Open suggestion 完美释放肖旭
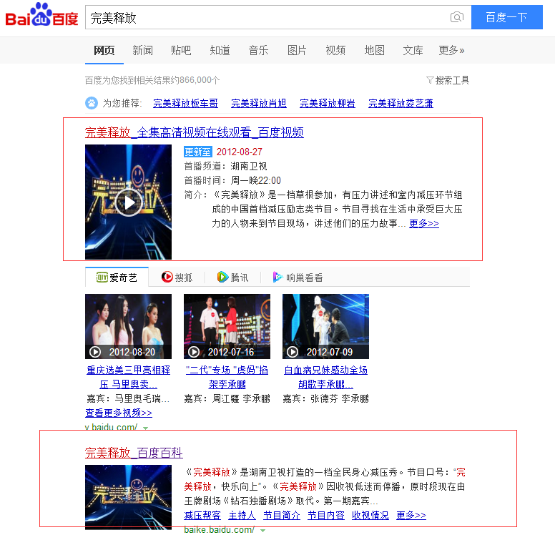The image size is (555, 535). pyautogui.click(x=259, y=103)
